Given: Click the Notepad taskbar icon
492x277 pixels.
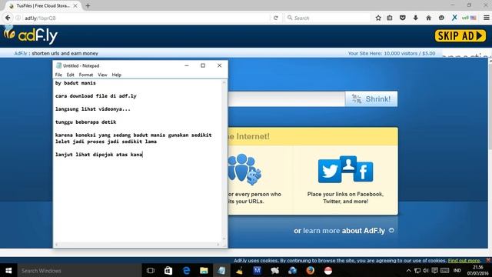Looking at the screenshot, I should point(221,270).
